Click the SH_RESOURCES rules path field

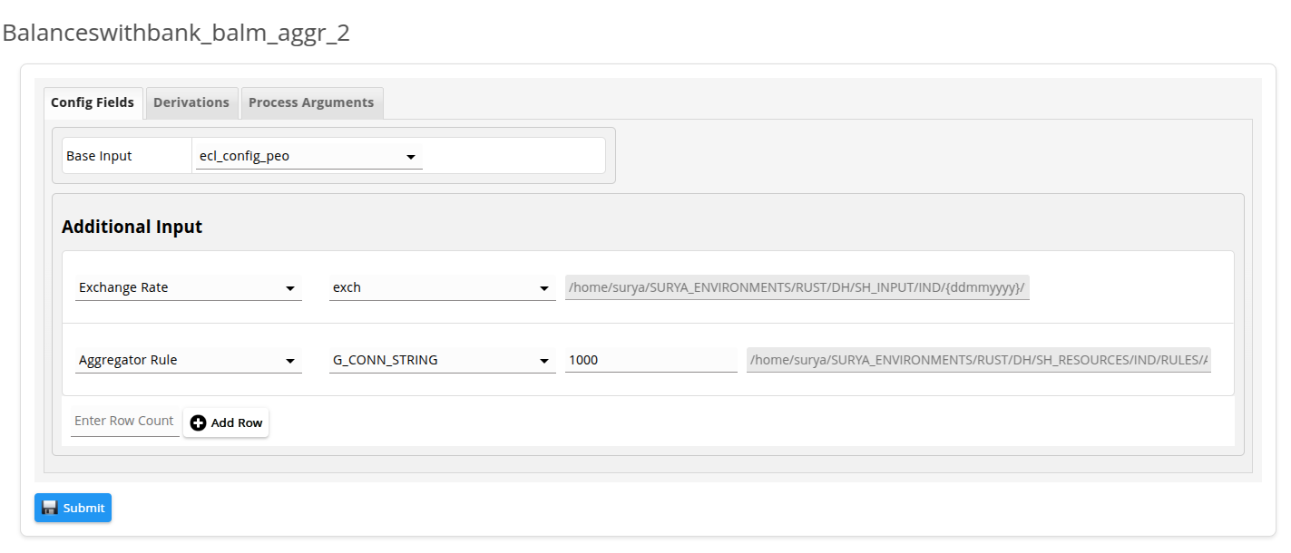[979, 360]
